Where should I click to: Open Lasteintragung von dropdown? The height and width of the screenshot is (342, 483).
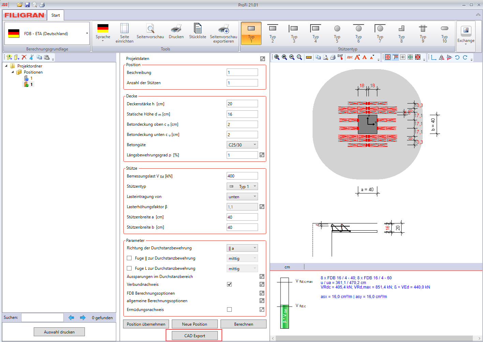tap(242, 197)
